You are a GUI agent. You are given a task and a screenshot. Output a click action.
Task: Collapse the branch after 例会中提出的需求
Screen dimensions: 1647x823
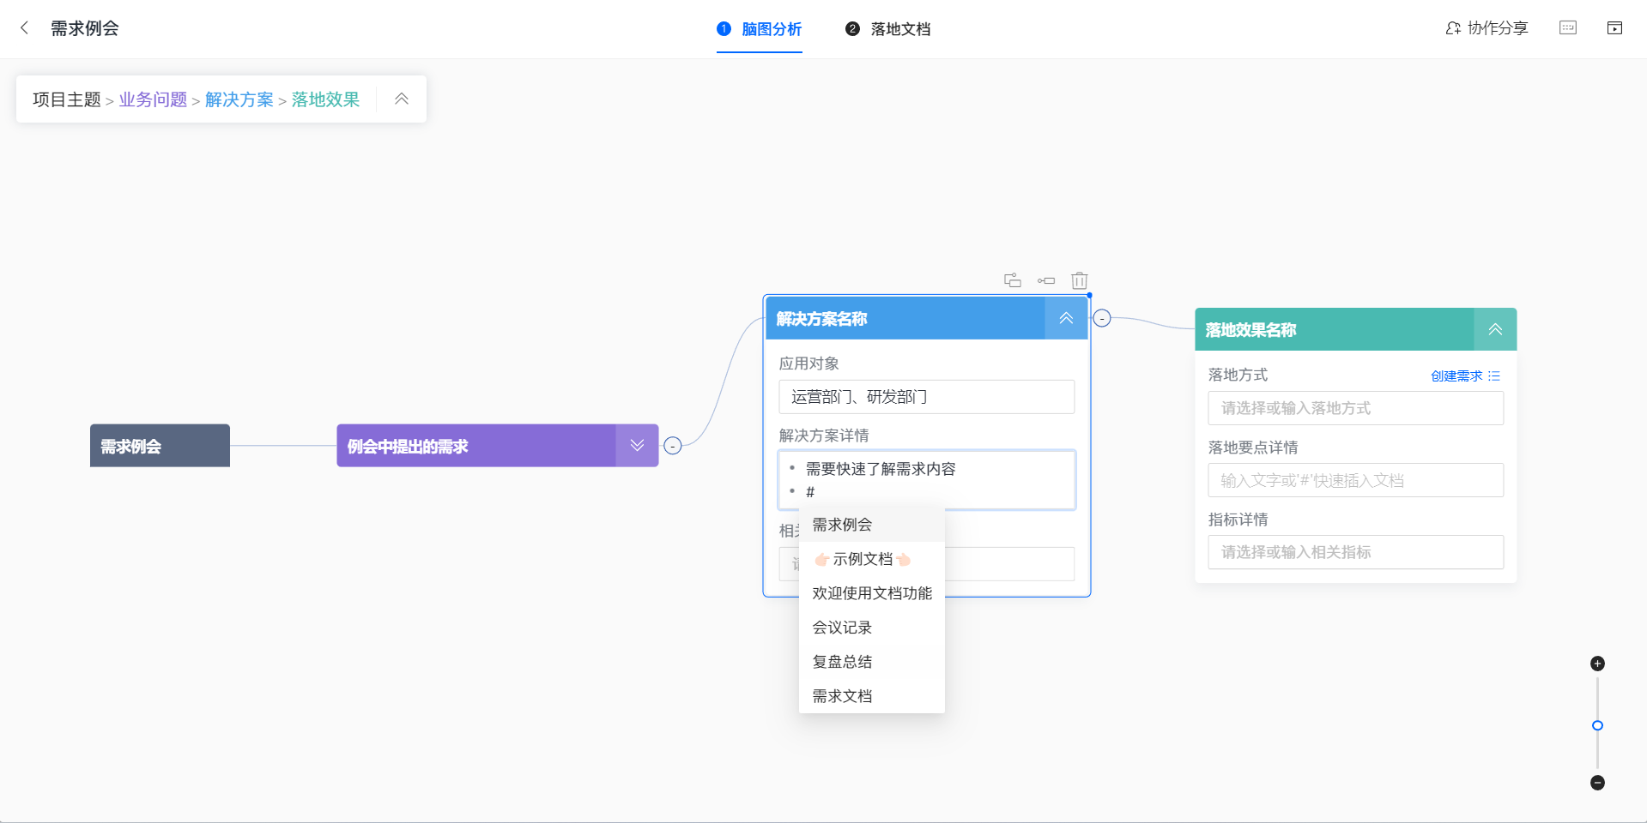click(x=673, y=446)
